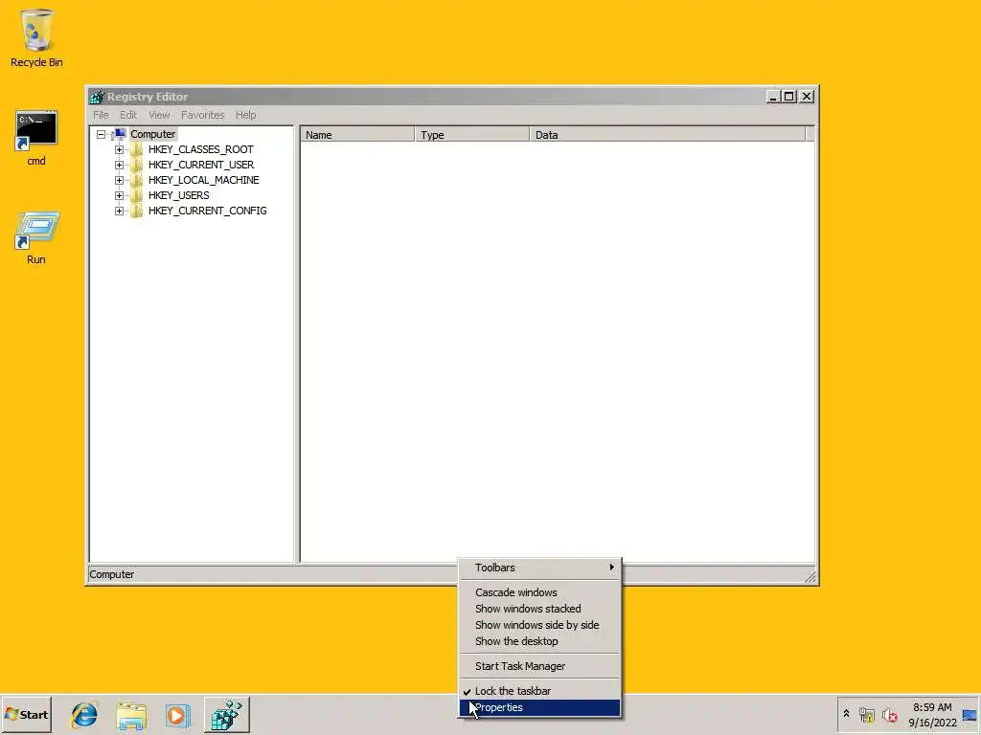
Task: Expand the HKEY_USERS node
Action: (119, 195)
